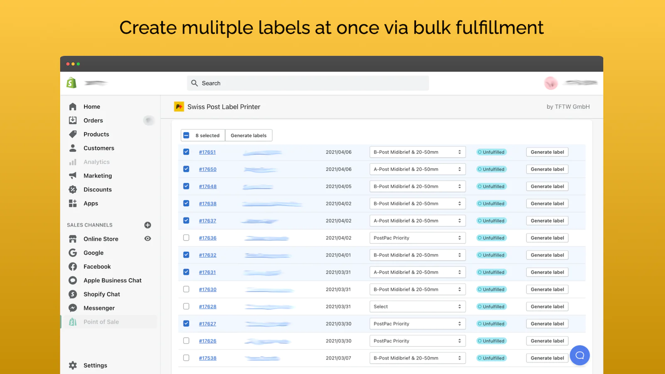Click the Generate labels bulk button
This screenshot has width=665, height=374.
click(249, 135)
